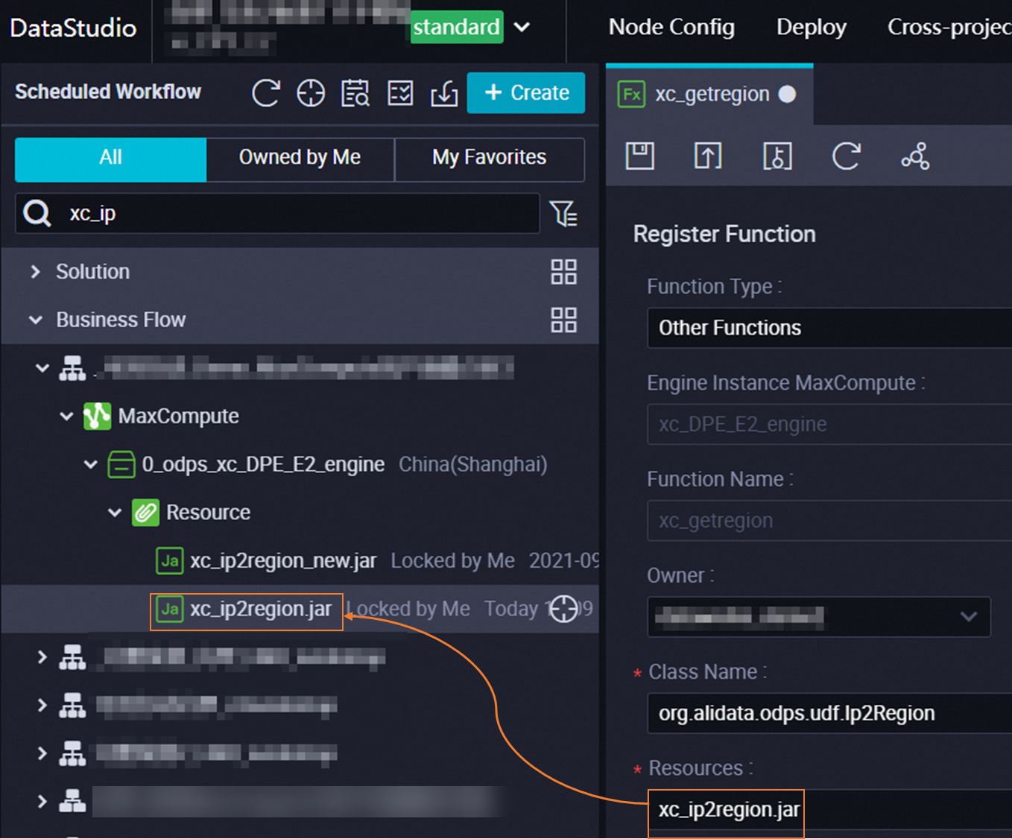Click the locate crosshair icon in workflow header
This screenshot has height=839, width=1012.
311,93
